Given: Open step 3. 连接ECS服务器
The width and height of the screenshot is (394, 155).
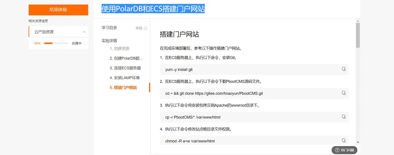Looking at the screenshot, I should pos(125,68).
